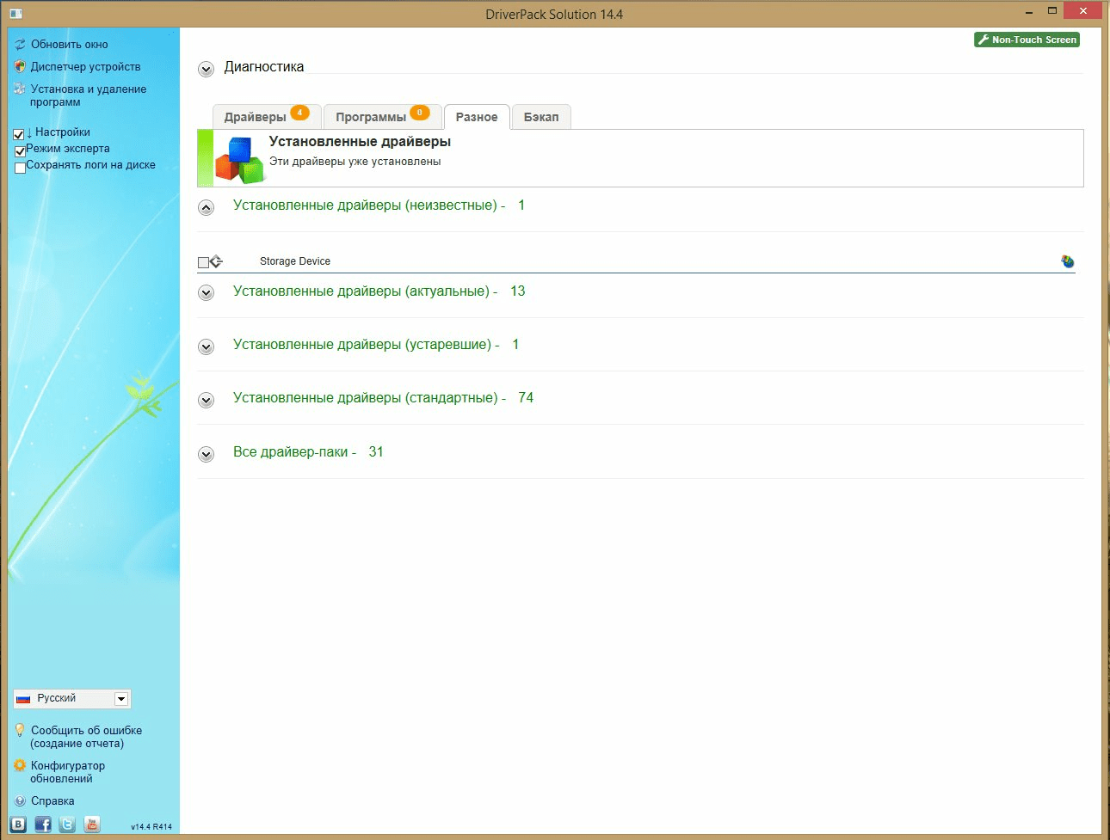Open Установка и удаление программ link
Viewport: 1110px width, 840px height.
point(89,95)
